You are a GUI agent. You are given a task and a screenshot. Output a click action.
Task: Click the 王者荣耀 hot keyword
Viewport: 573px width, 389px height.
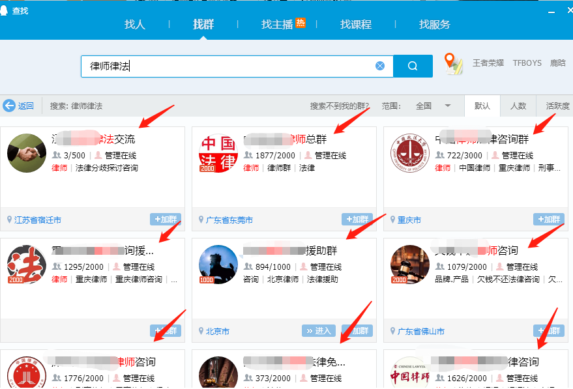point(488,63)
